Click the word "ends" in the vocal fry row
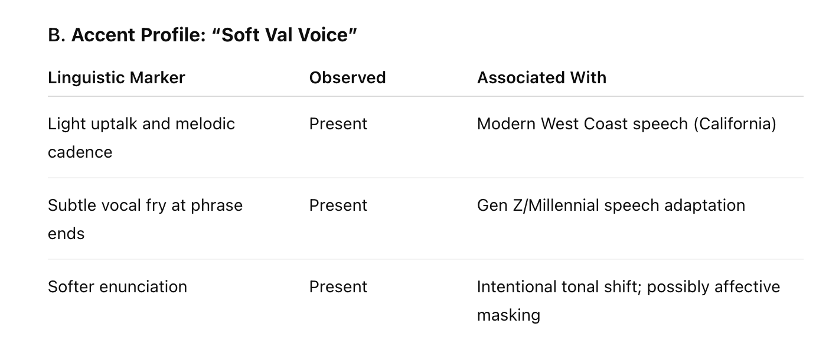Screen dimensions: 829x359 (x=66, y=234)
